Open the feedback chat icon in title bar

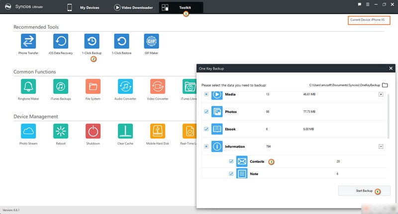pos(360,4)
